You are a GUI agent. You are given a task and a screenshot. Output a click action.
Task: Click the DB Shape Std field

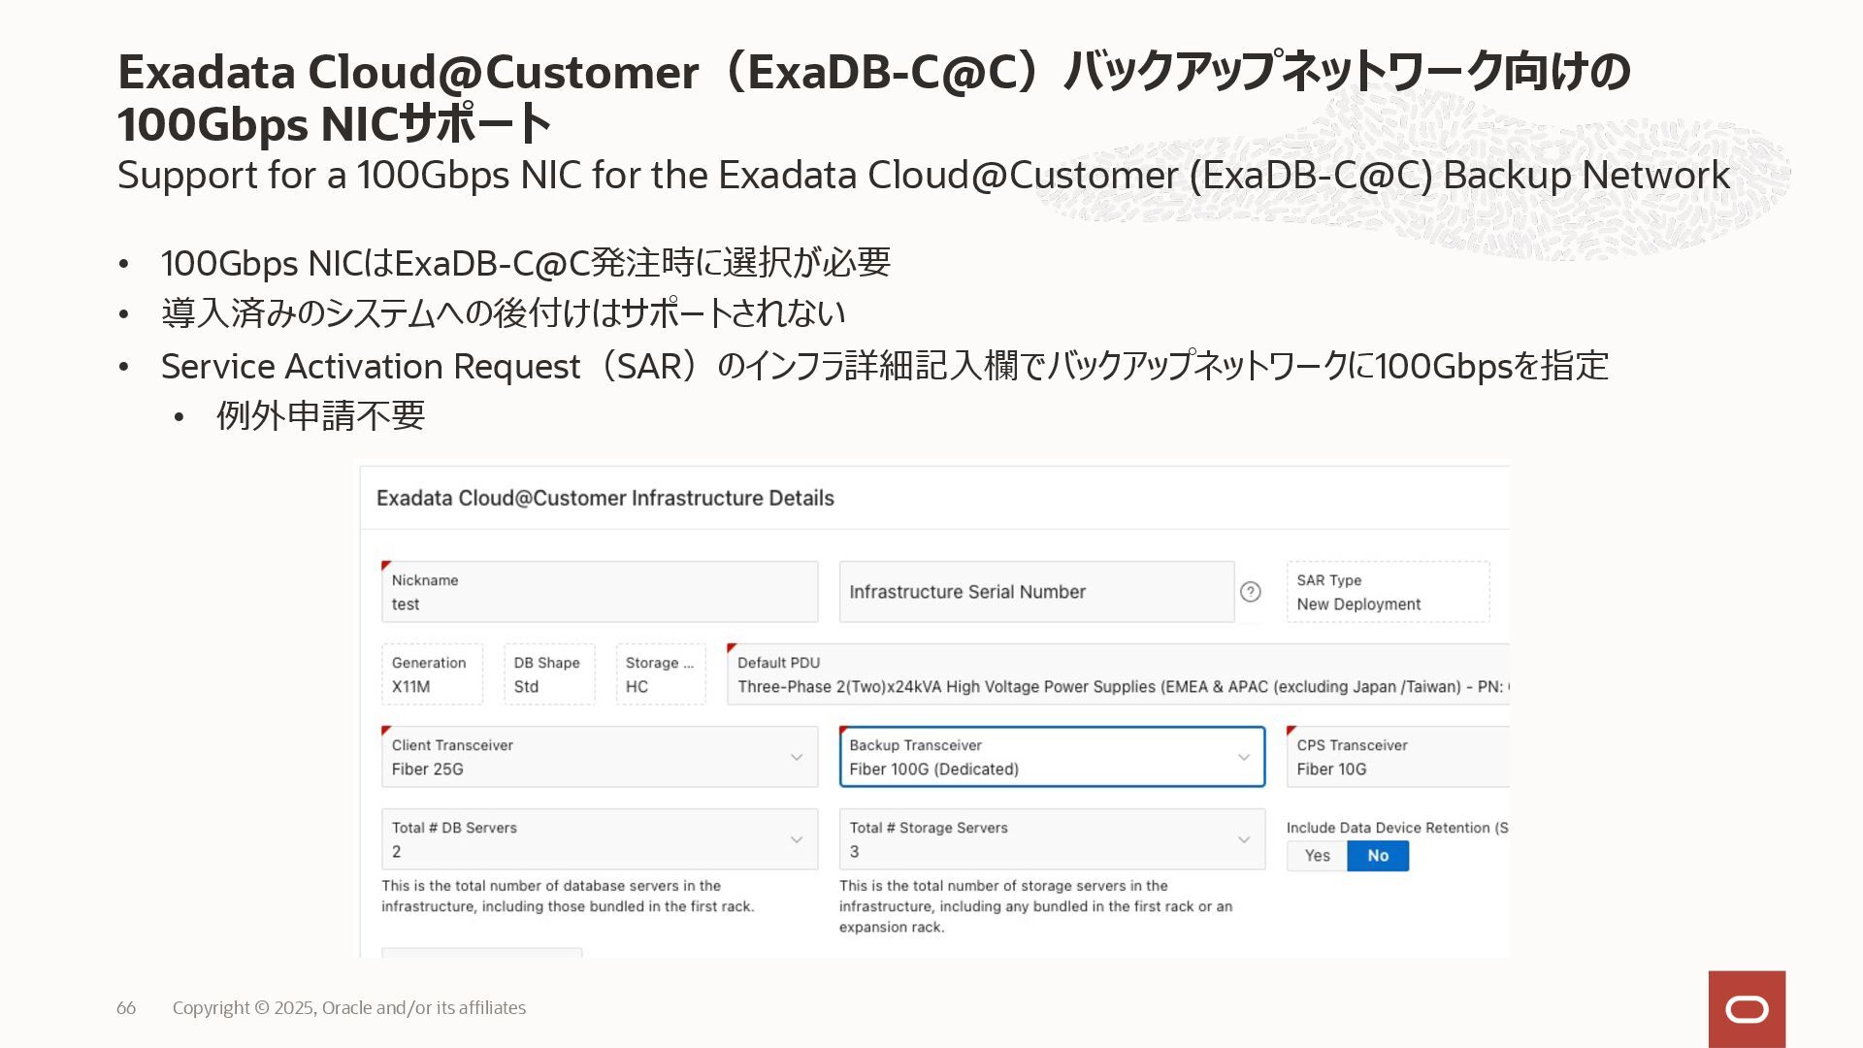pos(548,674)
